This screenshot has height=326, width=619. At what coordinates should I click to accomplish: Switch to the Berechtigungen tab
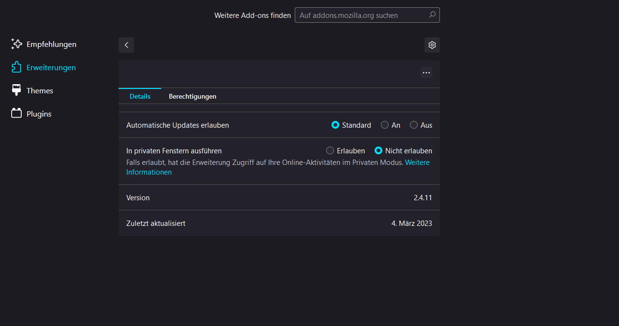click(192, 96)
